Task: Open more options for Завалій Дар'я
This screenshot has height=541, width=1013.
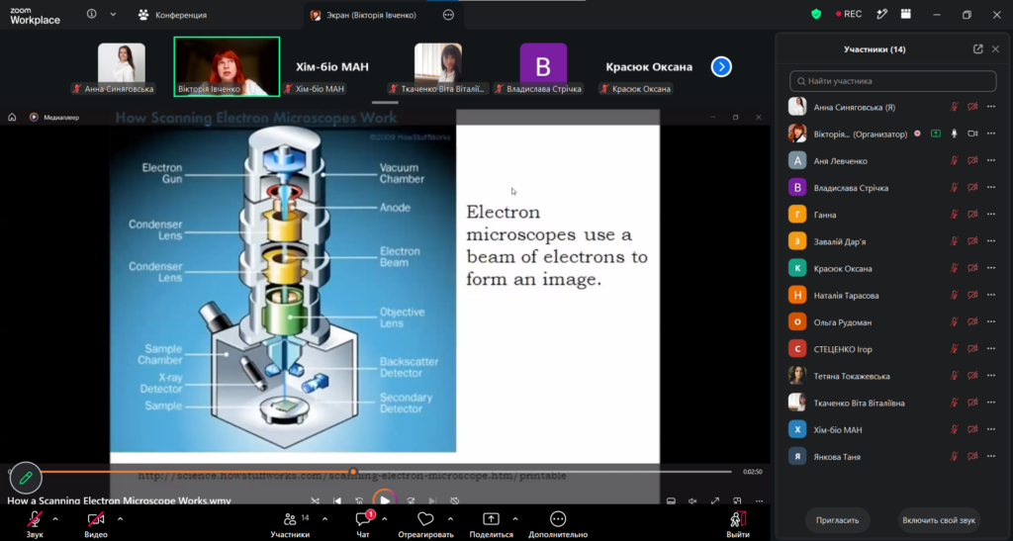Action: [x=991, y=241]
